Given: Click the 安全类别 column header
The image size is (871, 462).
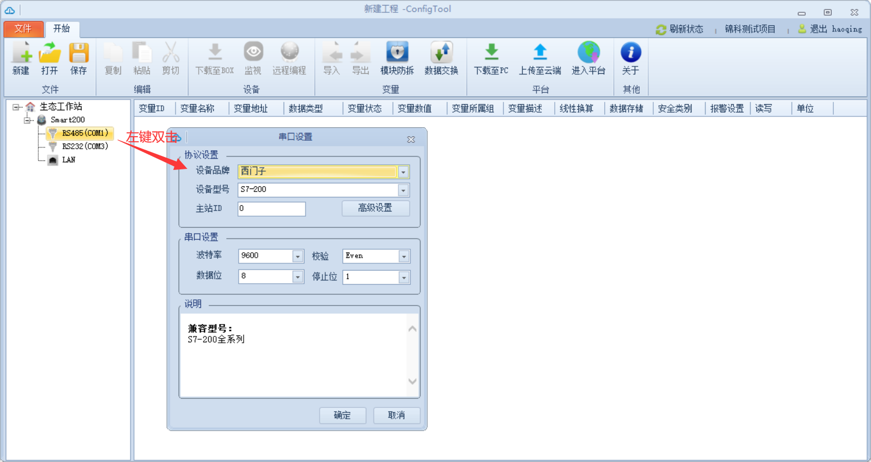Looking at the screenshot, I should [675, 109].
